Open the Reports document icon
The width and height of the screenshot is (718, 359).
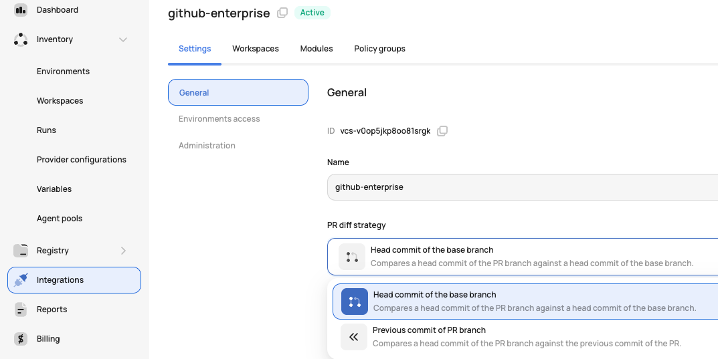point(21,310)
